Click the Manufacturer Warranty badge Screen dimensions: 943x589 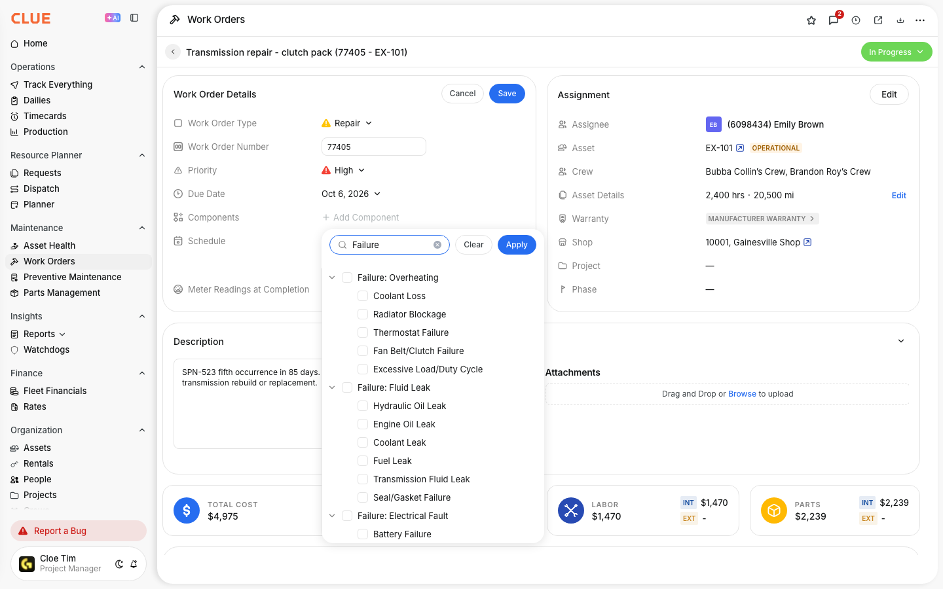pos(762,219)
